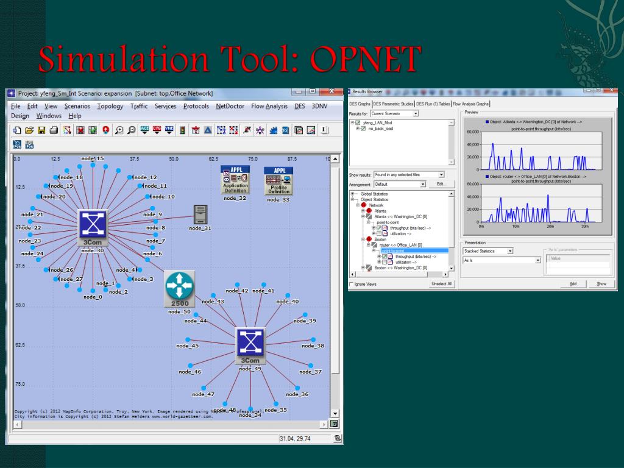The height and width of the screenshot is (468, 624).
Task: Select the 3Com switch node_49 icon
Action: 250,346
